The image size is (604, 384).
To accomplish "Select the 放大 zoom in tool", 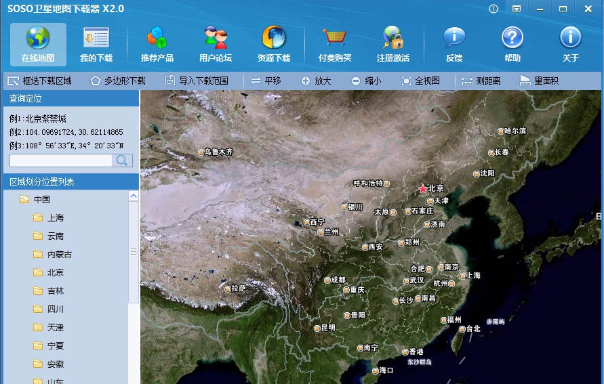I will click(x=317, y=81).
